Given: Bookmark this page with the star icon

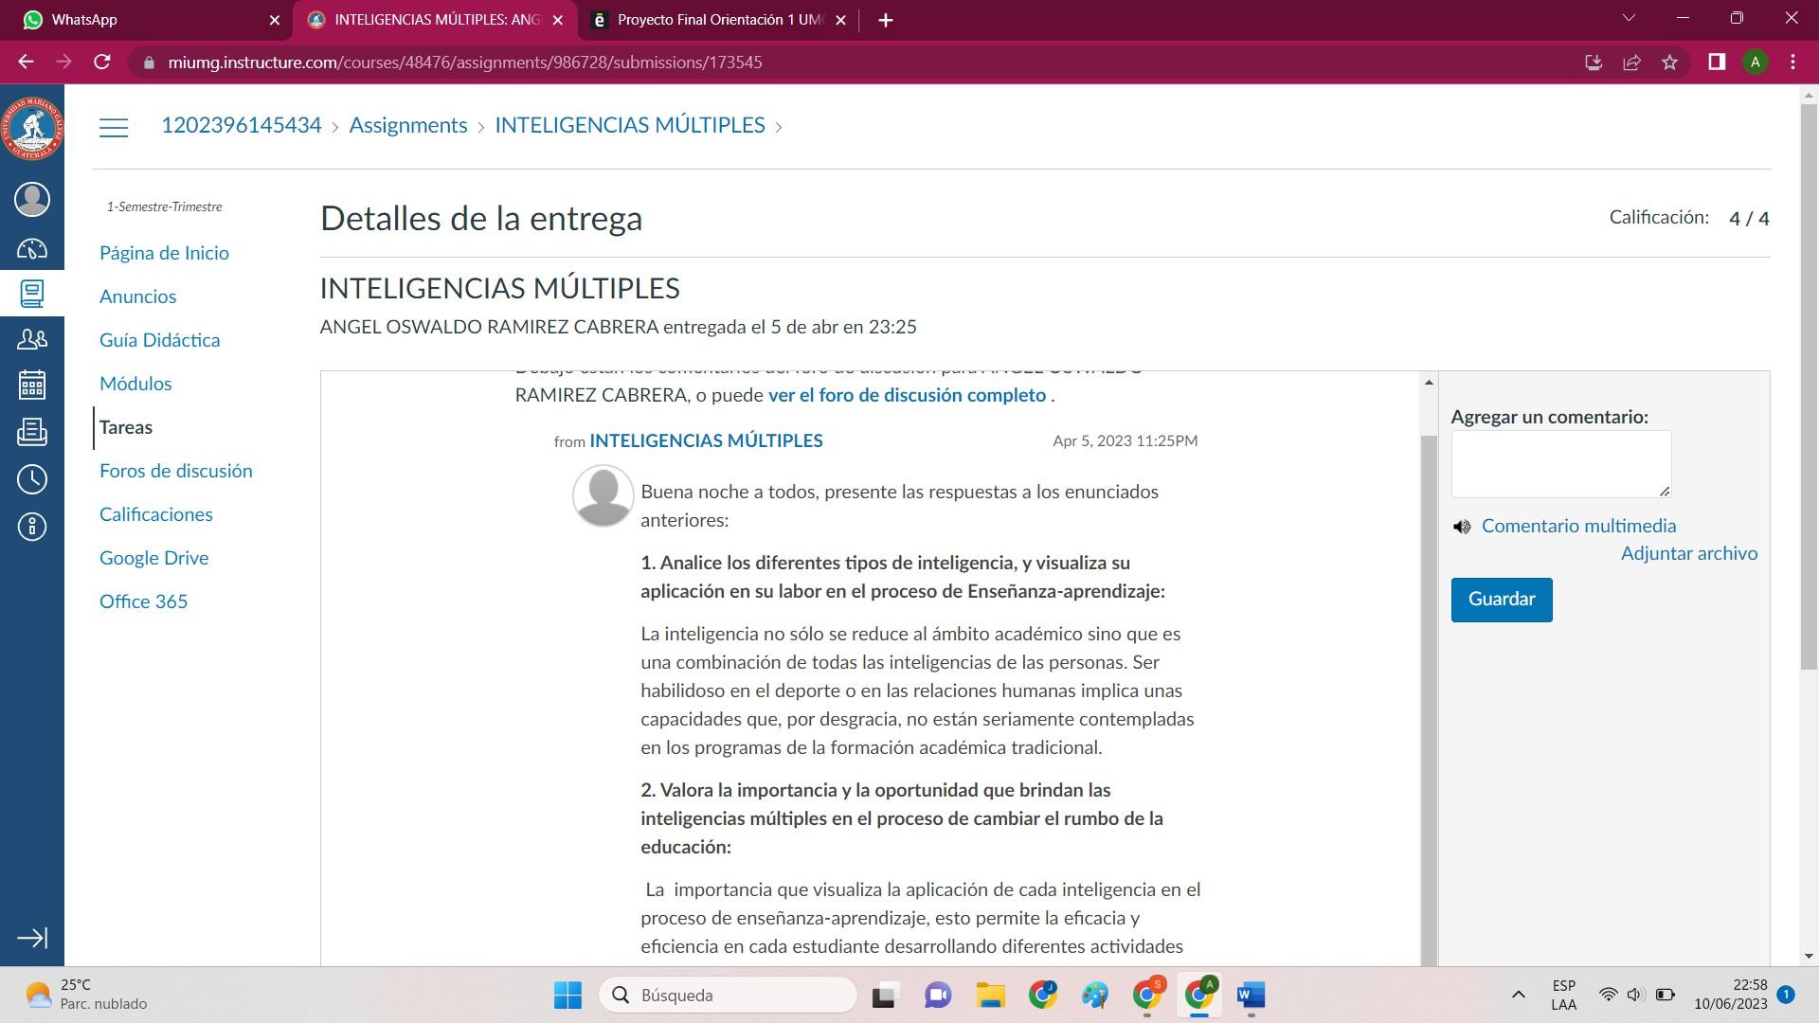Looking at the screenshot, I should click(1669, 63).
